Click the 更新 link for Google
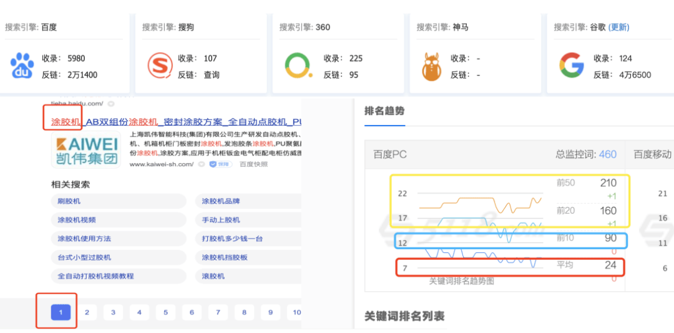Viewport: 674px width, 333px height. [618, 27]
